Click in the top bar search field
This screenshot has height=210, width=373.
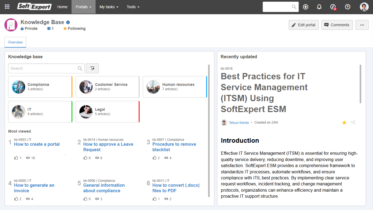(277, 7)
